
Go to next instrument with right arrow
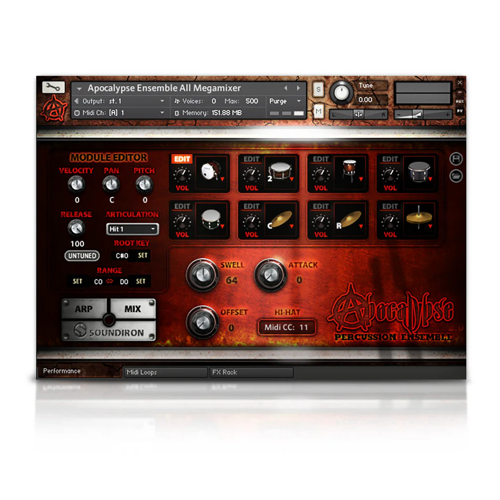click(x=298, y=88)
